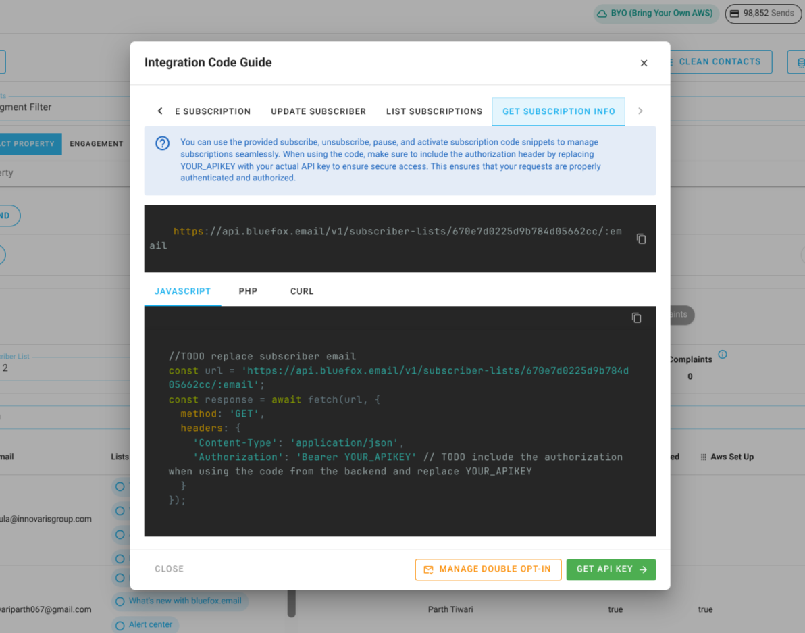This screenshot has width=805, height=633.
Task: Open the List Subscriptions tab
Action: [434, 111]
